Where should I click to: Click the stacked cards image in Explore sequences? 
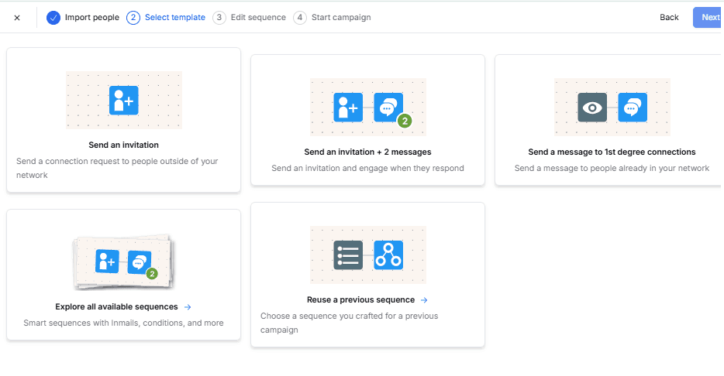[x=123, y=262]
